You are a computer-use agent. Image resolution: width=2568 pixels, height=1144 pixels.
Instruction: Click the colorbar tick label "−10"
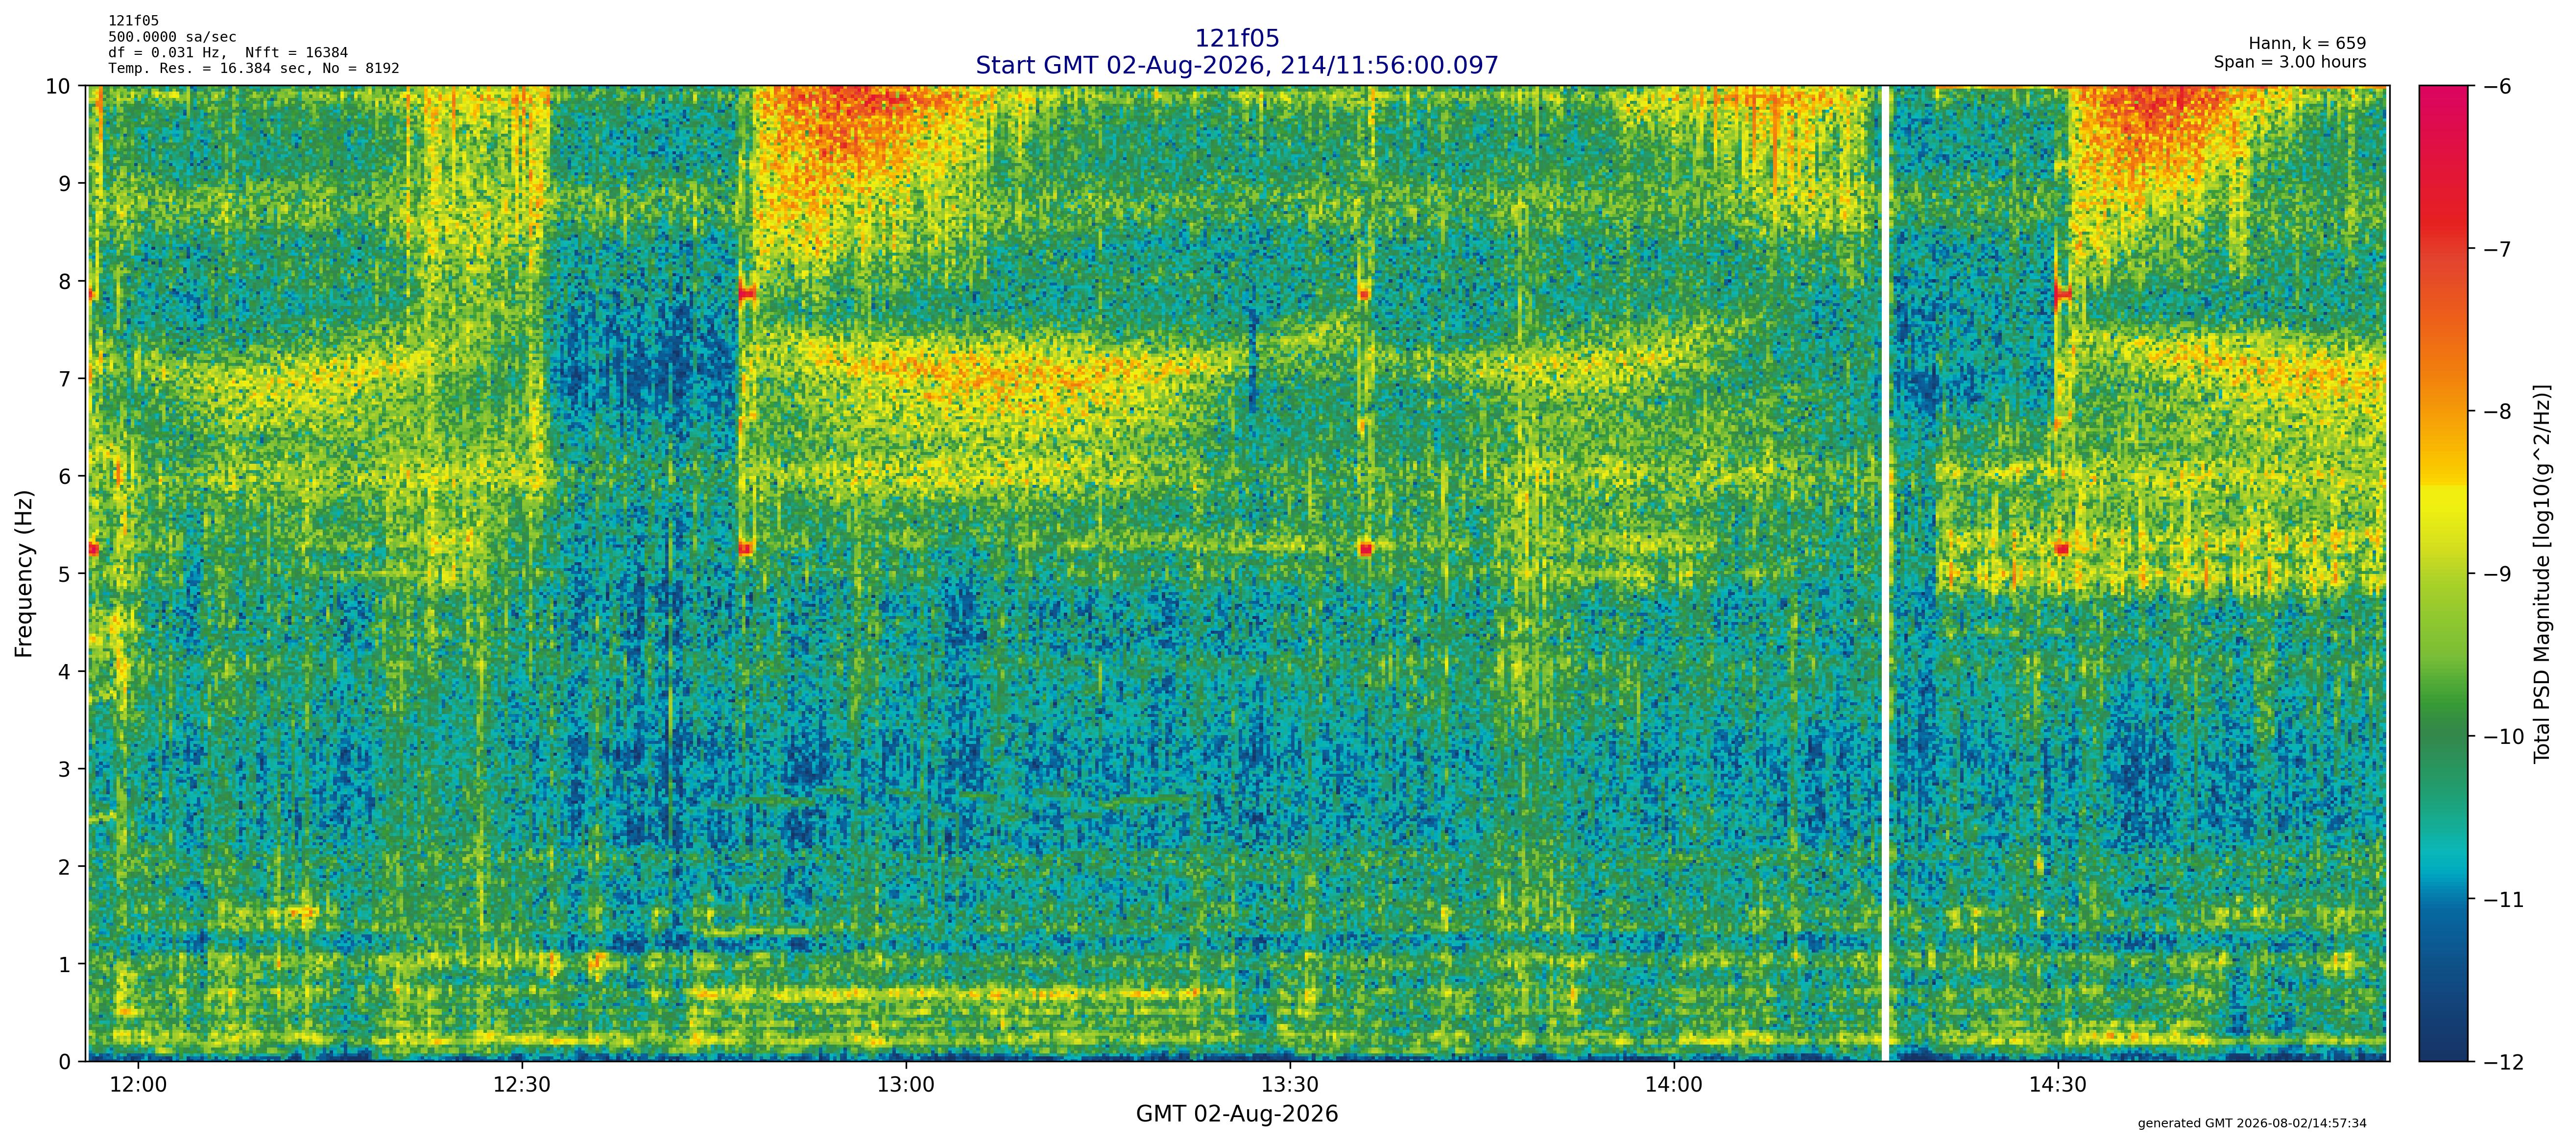tap(2503, 738)
